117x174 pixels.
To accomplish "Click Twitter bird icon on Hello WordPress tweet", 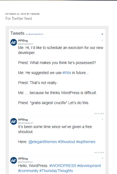I will [102, 158].
